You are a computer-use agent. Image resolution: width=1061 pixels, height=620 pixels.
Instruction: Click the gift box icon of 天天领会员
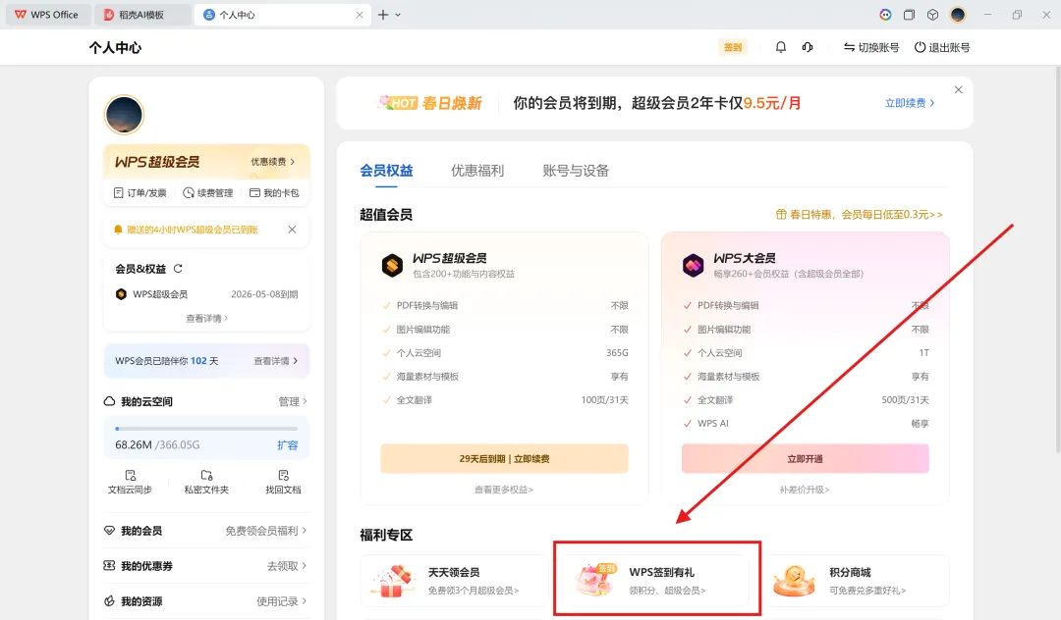pyautogui.click(x=392, y=581)
